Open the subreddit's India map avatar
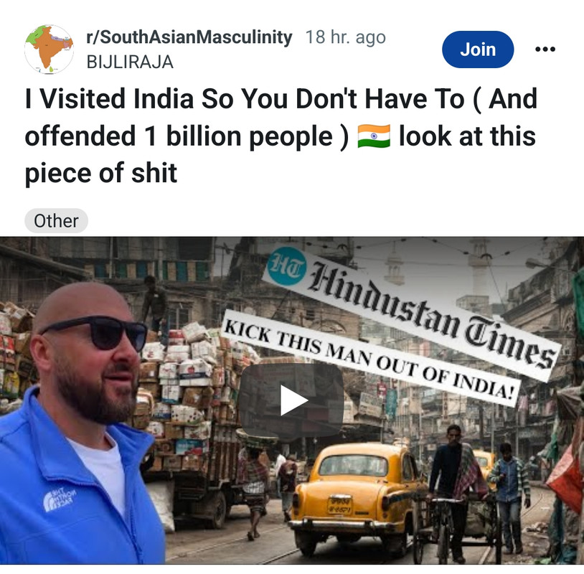 (x=49, y=50)
